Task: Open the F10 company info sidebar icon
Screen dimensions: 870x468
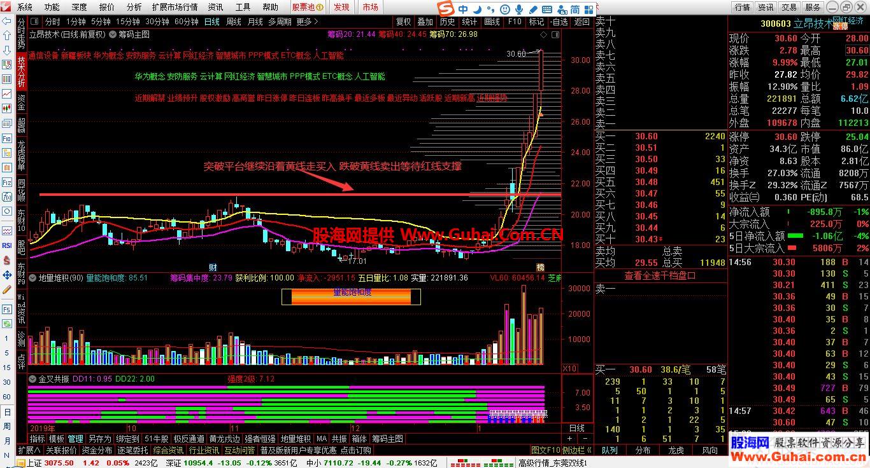Action: tap(6, 138)
